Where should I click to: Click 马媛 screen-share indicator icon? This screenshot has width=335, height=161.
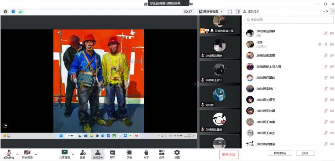tap(320, 44)
